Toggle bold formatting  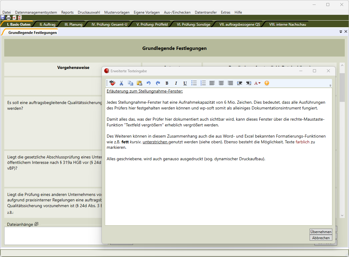tap(167, 83)
